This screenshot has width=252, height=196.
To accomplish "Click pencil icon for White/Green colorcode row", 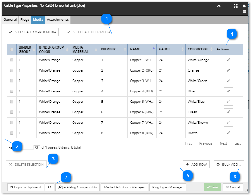I will click(x=228, y=81).
